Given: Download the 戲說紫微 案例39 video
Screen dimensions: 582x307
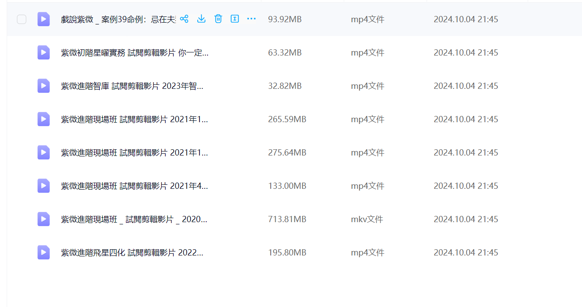Looking at the screenshot, I should coord(201,19).
